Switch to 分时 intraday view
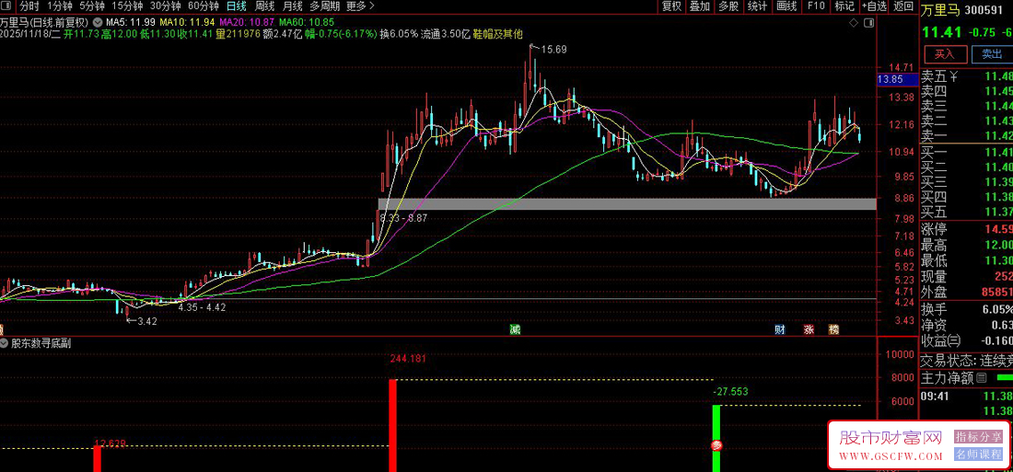 (29, 6)
